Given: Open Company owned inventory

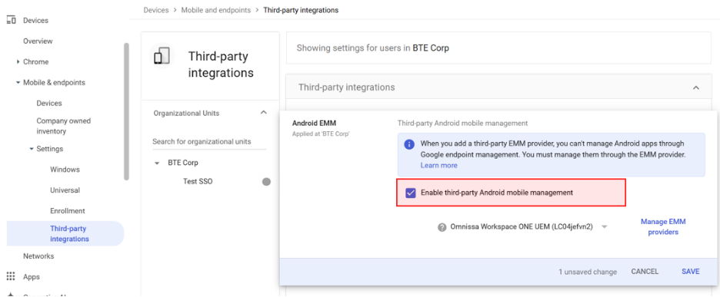Looking at the screenshot, I should [x=63, y=126].
